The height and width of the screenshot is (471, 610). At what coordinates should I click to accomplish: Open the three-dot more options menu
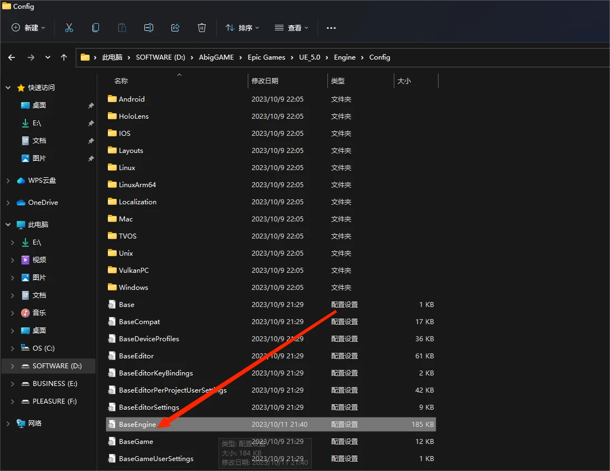tap(331, 28)
